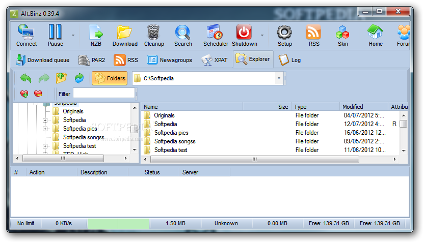
Task: Navigate back with green arrow
Action: pos(25,78)
